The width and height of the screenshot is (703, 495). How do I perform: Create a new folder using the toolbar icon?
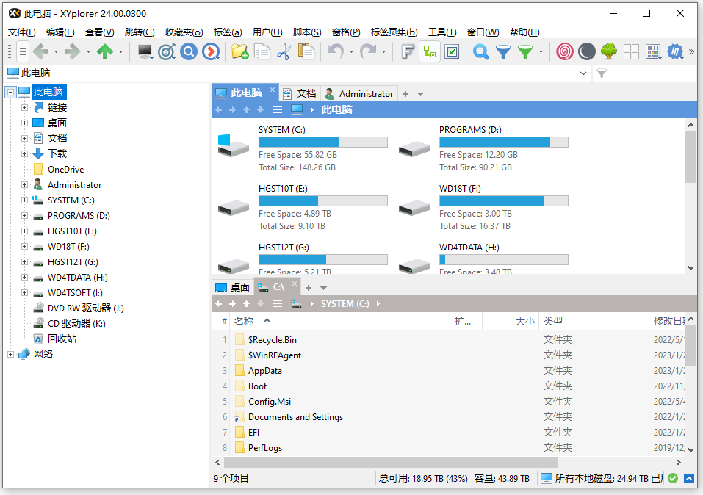[x=238, y=51]
